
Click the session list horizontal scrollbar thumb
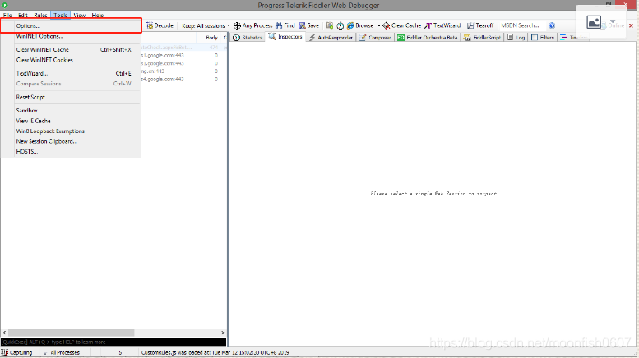(71, 333)
